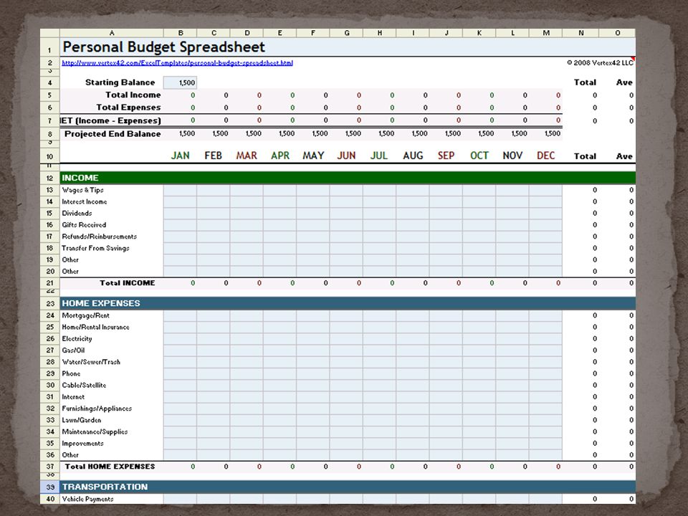Click the Total heading beside DEC
Viewport: 688px width, 516px height.
(x=585, y=156)
